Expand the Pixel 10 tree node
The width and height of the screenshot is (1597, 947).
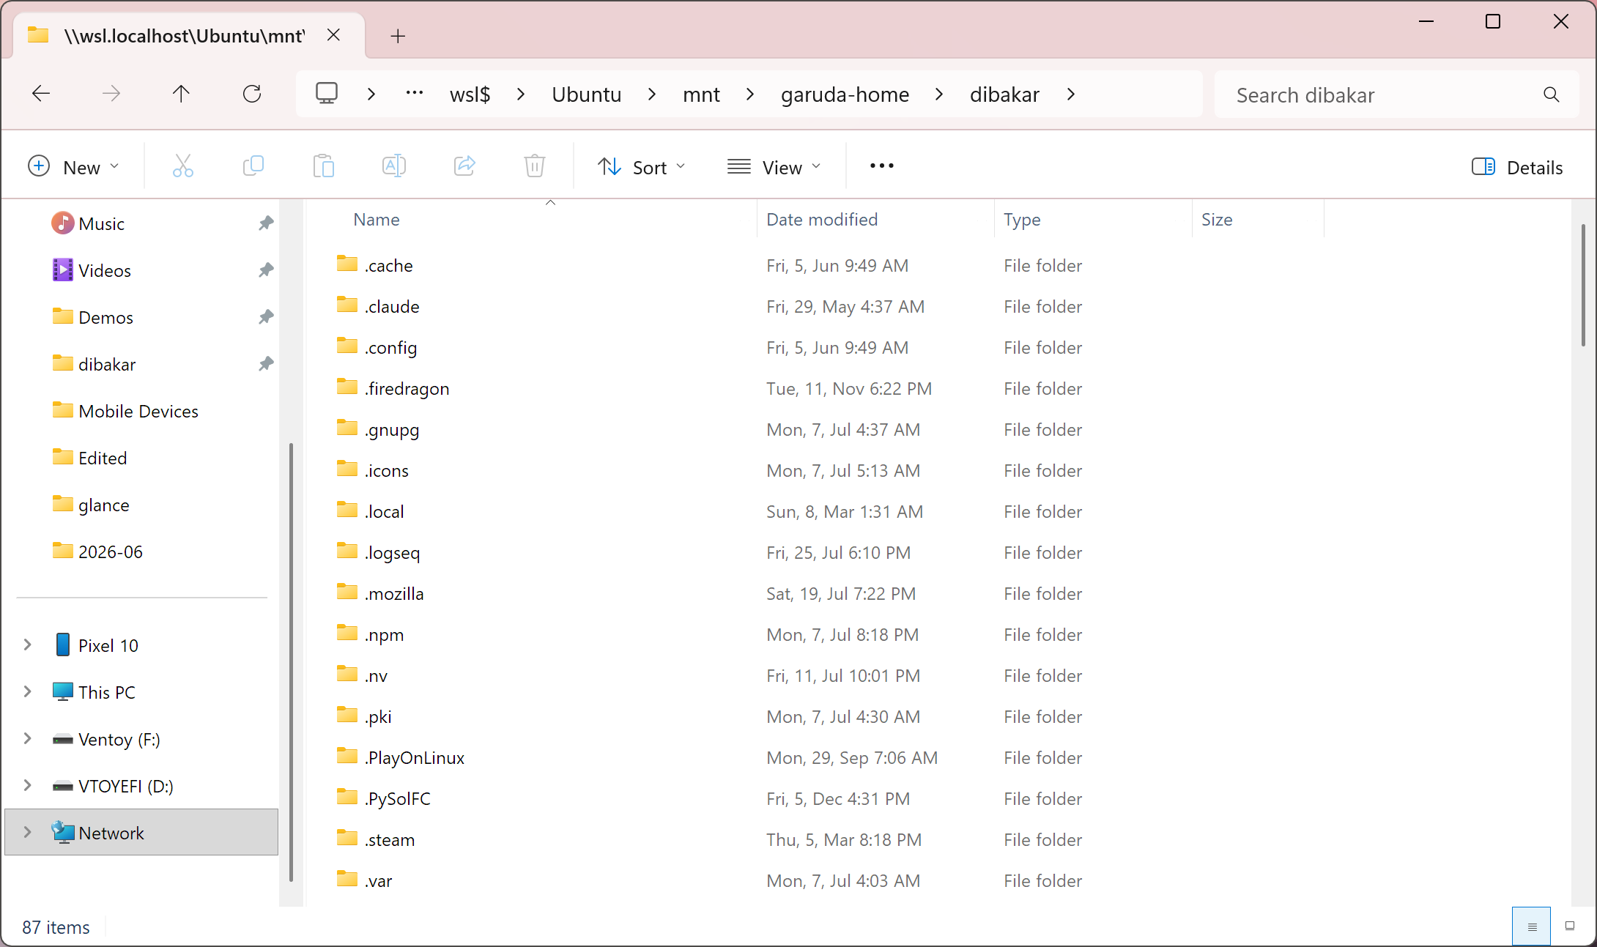[x=27, y=645]
